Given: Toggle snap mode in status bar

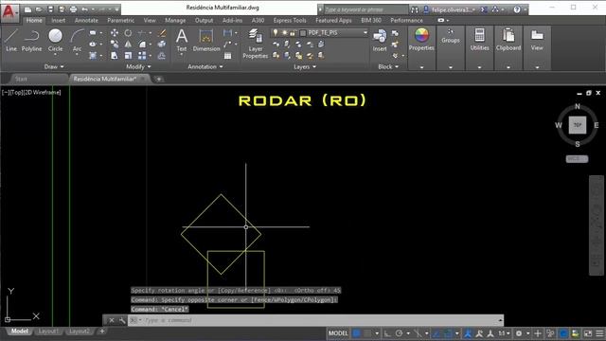Looking at the screenshot, I should pyautogui.click(x=367, y=332).
